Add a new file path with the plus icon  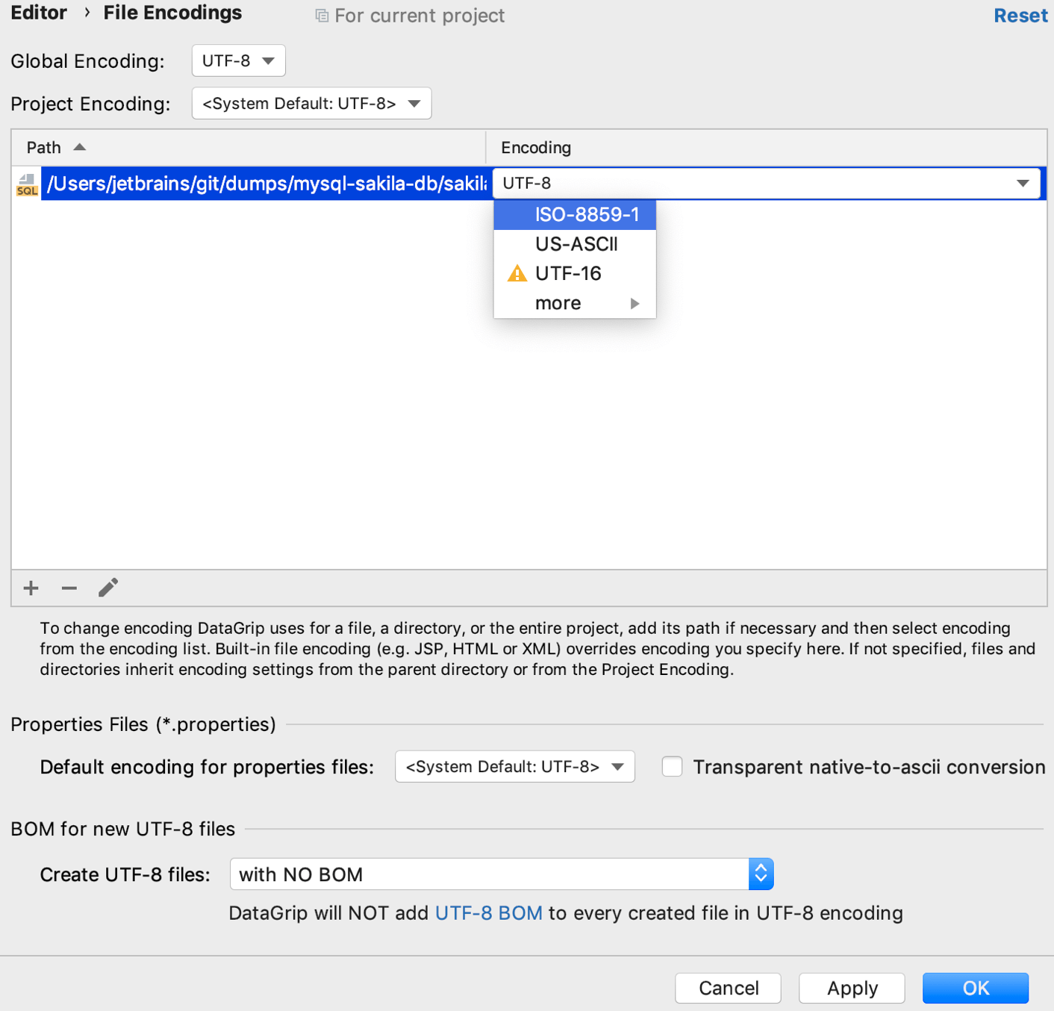(x=31, y=588)
